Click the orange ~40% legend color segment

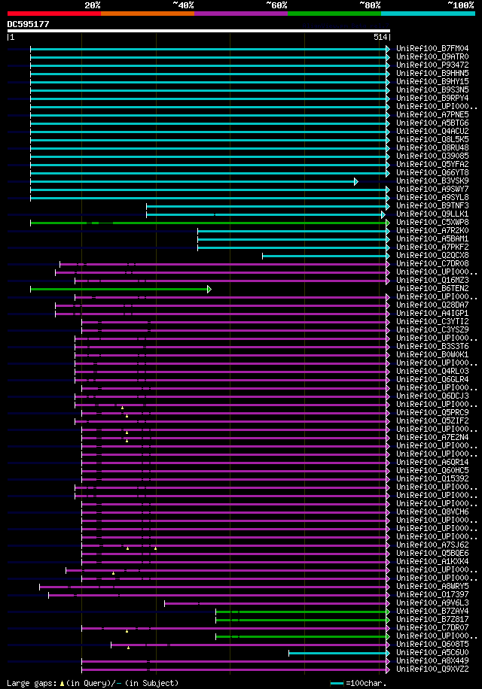tap(148, 14)
